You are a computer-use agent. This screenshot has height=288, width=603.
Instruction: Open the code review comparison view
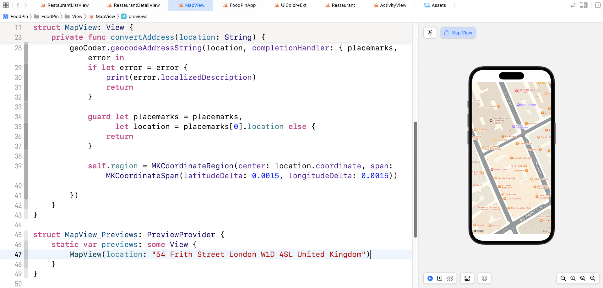tap(573, 5)
